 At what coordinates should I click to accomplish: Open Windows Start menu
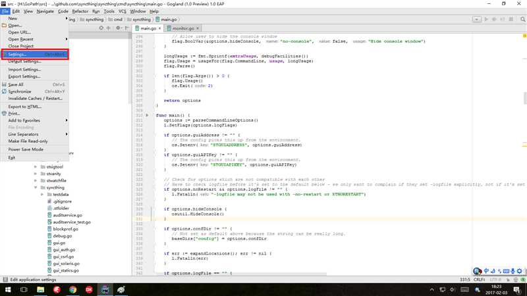click(8, 289)
